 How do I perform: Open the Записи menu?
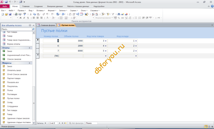coord(63,11)
